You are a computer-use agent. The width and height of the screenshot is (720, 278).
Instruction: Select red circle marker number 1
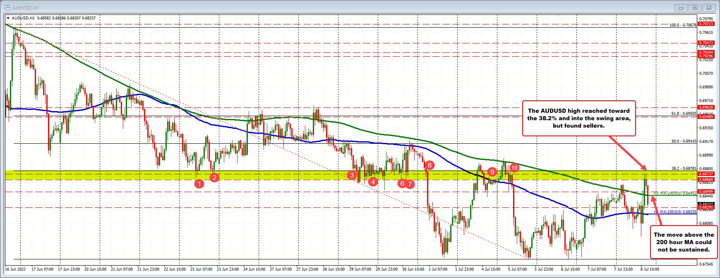[x=199, y=184]
